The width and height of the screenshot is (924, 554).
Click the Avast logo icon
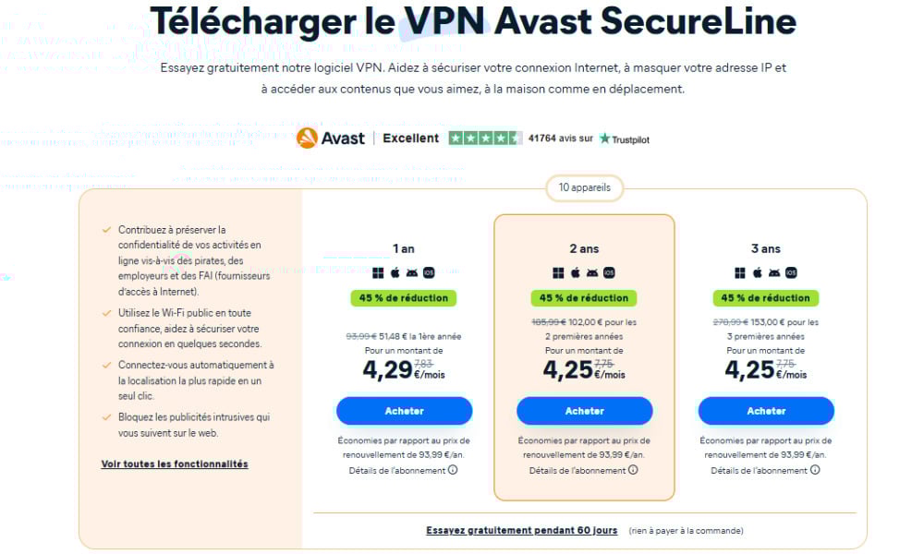[308, 138]
